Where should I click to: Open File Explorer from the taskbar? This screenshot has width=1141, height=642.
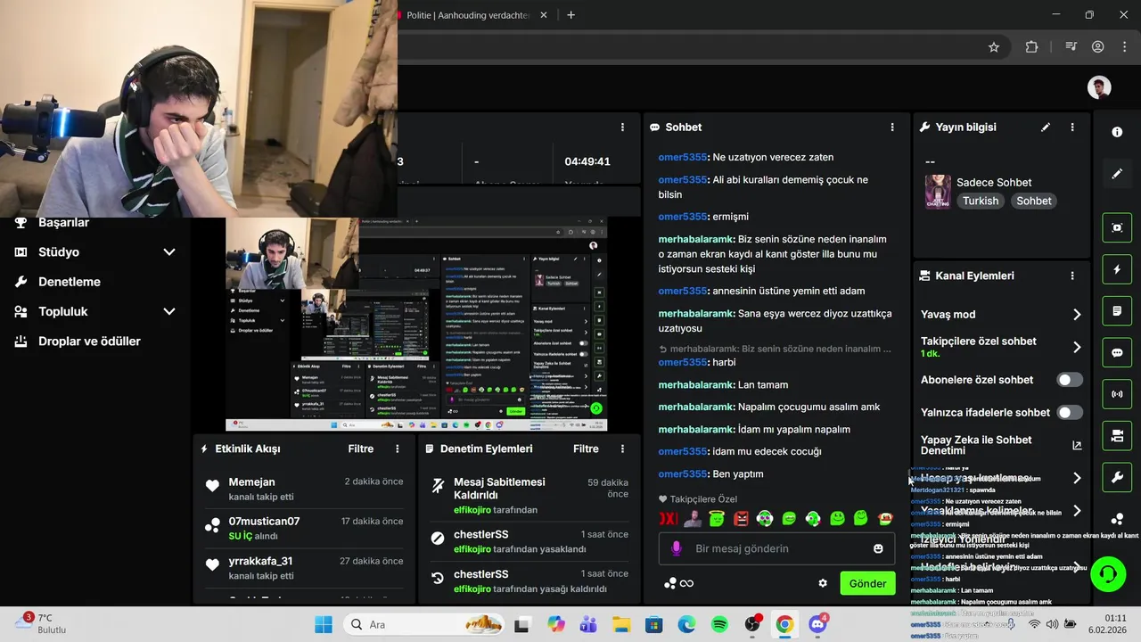[621, 624]
